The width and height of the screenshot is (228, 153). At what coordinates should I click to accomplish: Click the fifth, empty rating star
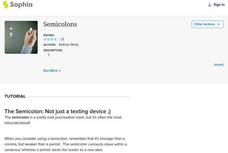pos(58,39)
